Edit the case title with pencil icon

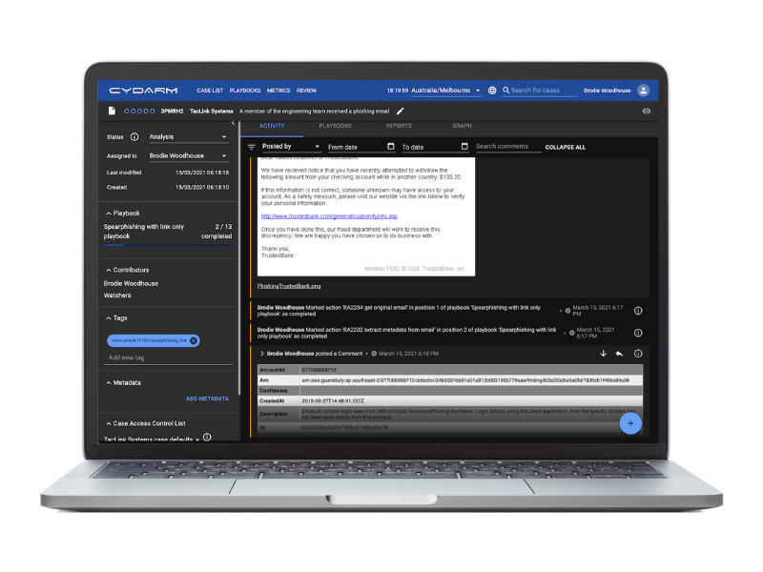(x=400, y=111)
